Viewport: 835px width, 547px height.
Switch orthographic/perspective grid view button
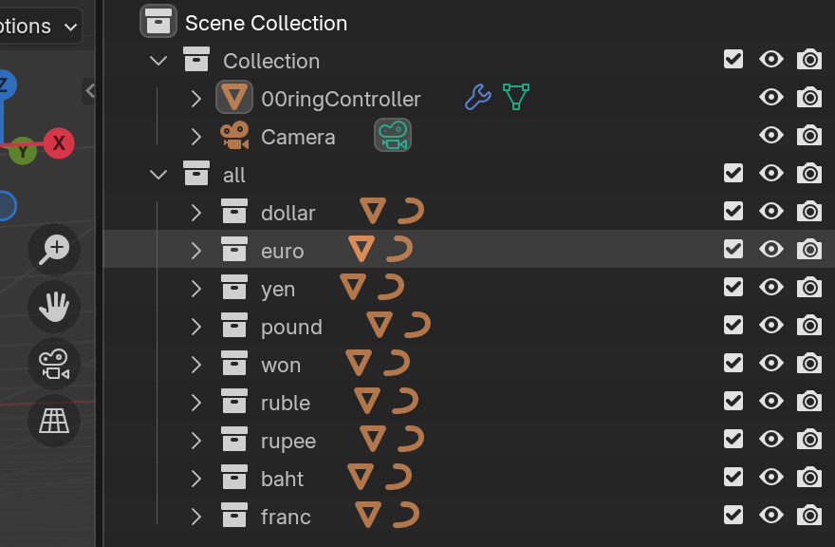coord(54,421)
